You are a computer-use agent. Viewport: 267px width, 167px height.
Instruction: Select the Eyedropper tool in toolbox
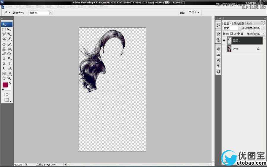click(x=9, y=74)
